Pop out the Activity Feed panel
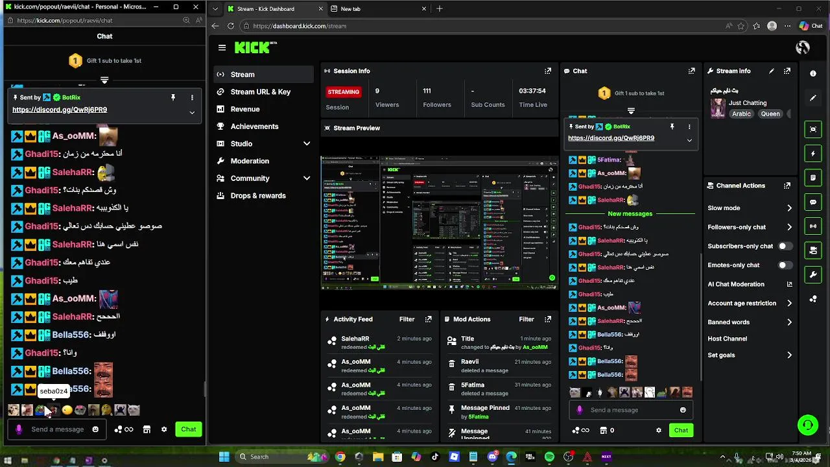The width and height of the screenshot is (830, 467). [428, 319]
